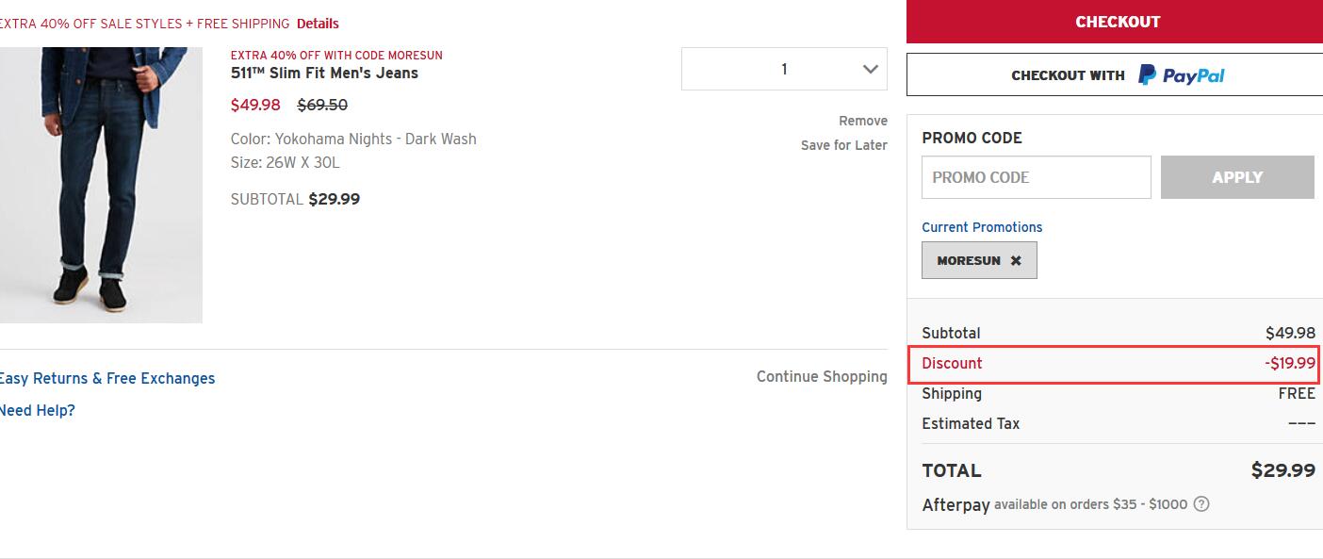This screenshot has width=1323, height=559.
Task: Click the struck-through price $69.50
Action: pyautogui.click(x=322, y=105)
